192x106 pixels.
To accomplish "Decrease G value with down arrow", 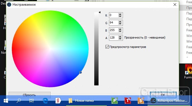I will 120,24.
